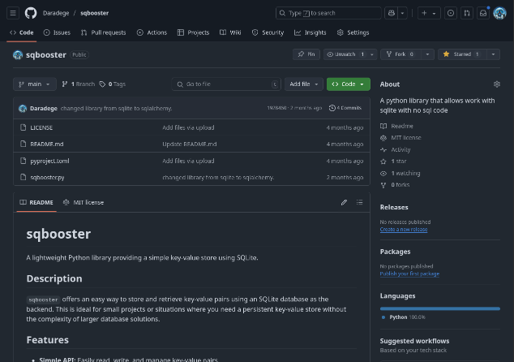514x362 pixels.
Task: Click the Unwatch button
Action: pyautogui.click(x=345, y=54)
